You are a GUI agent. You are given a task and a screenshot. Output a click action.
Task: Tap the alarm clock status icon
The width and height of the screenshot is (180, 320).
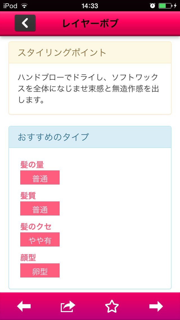[153, 6]
